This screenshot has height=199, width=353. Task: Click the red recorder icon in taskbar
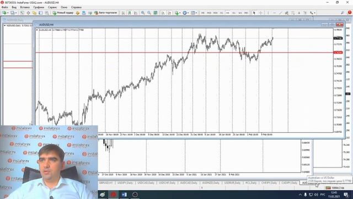click(114, 195)
